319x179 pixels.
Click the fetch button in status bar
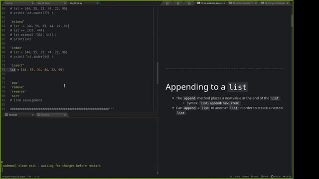pyautogui.click(x=264, y=177)
